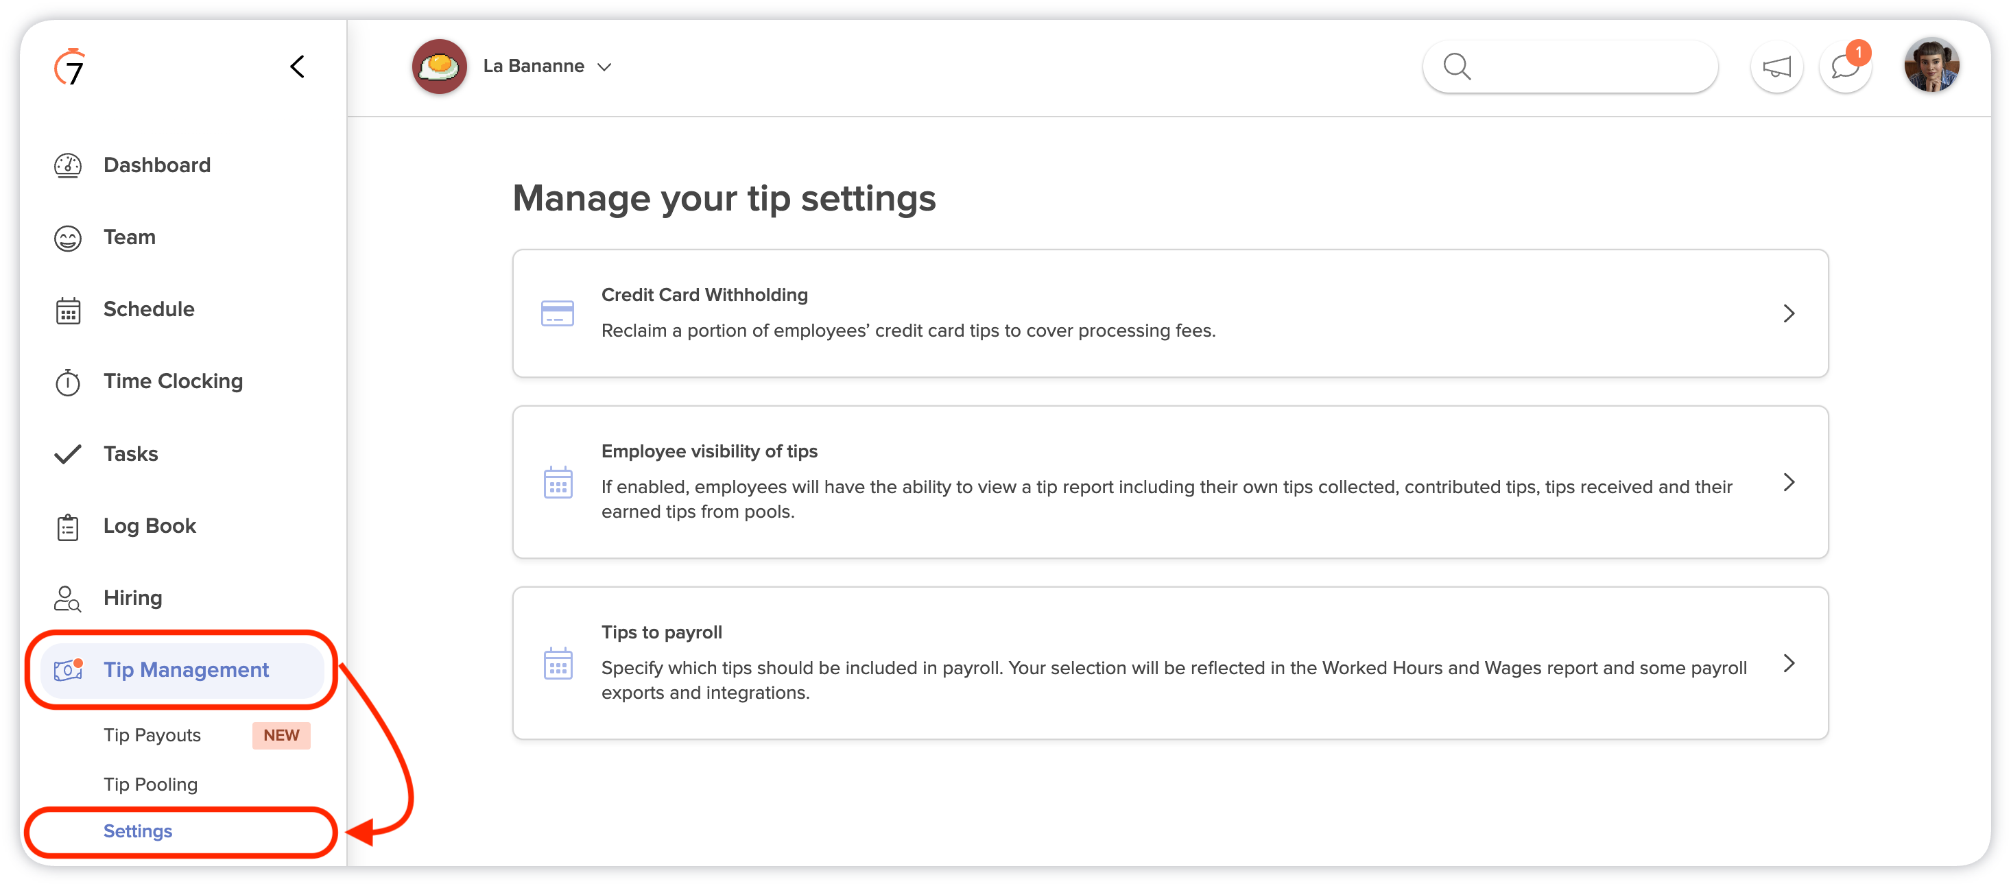
Task: Select Tip Management in sidebar
Action: 182,670
